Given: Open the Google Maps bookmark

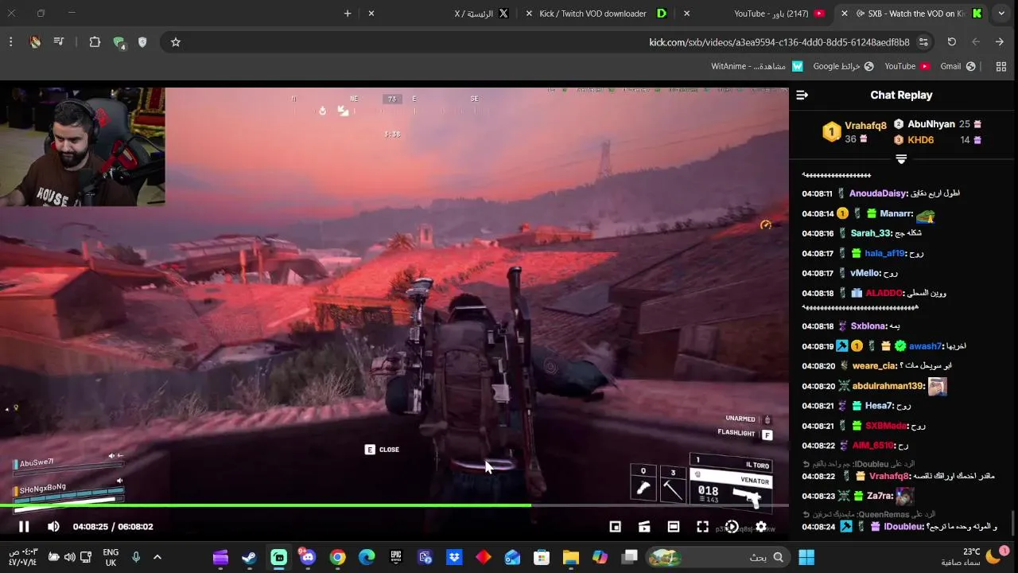Looking at the screenshot, I should pyautogui.click(x=843, y=66).
